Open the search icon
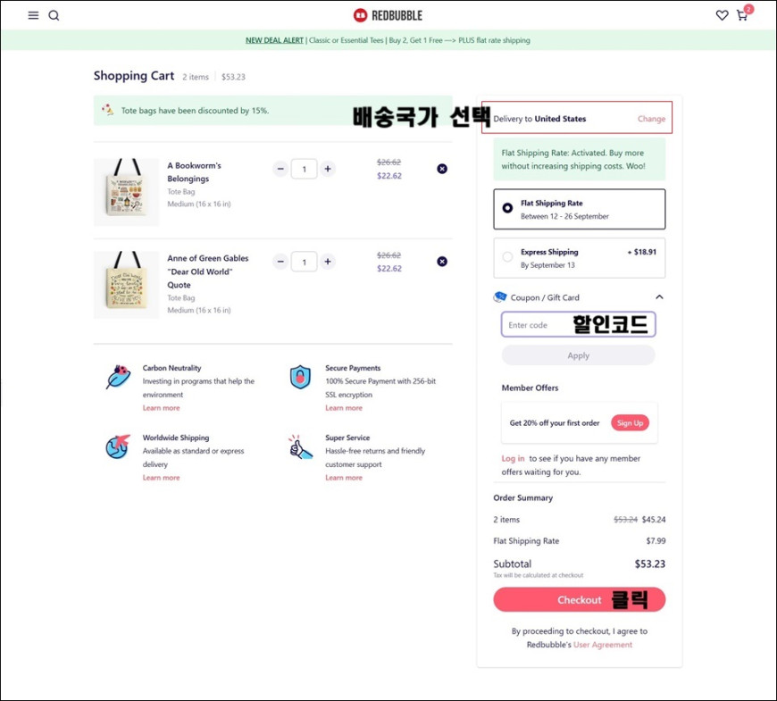 pyautogui.click(x=54, y=15)
